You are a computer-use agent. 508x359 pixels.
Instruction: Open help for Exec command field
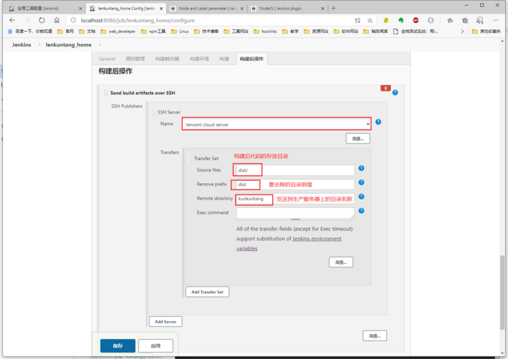point(361,211)
